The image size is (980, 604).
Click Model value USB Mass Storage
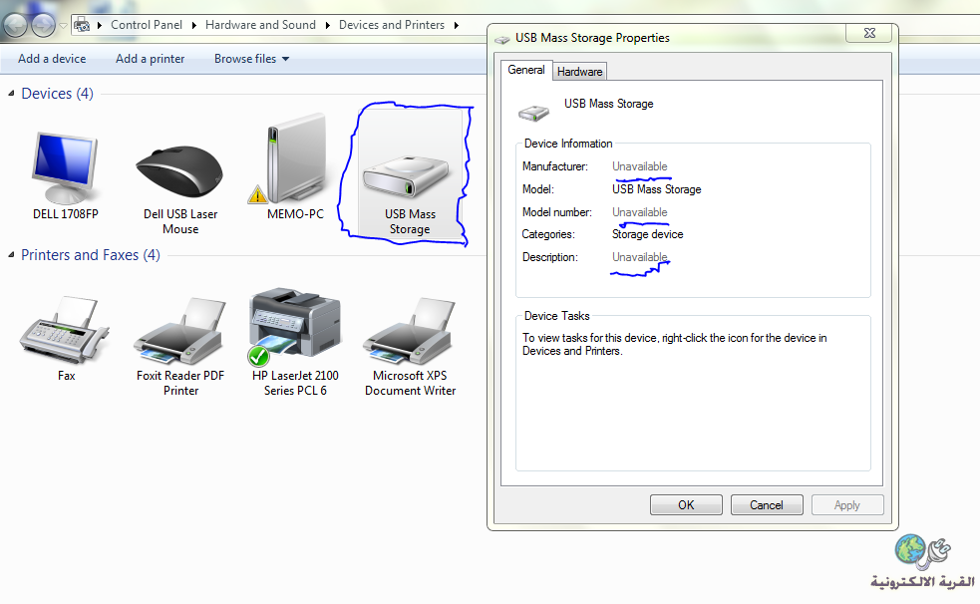pos(656,189)
